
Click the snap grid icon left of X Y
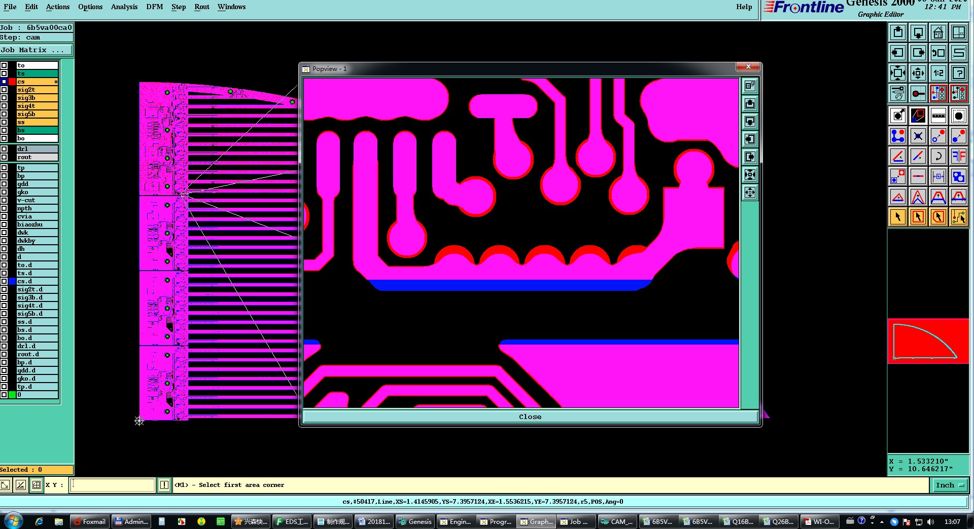[x=37, y=485]
